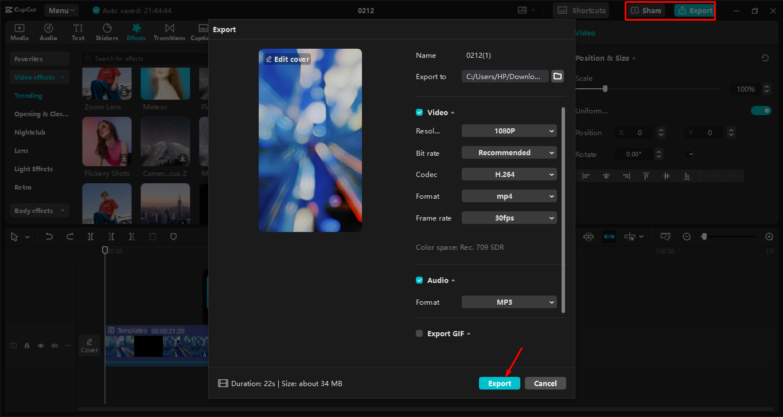Viewport: 783px width, 417px height.
Task: Change the Codec using its dropdown
Action: coord(508,174)
